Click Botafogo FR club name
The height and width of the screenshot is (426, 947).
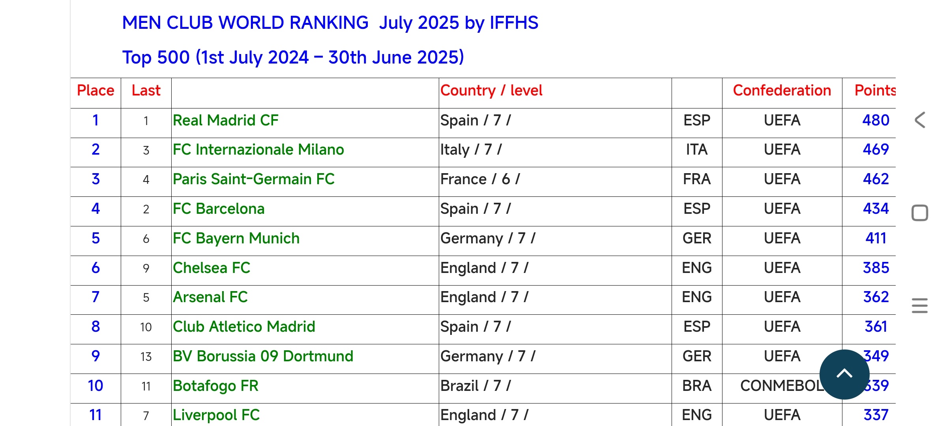click(215, 386)
